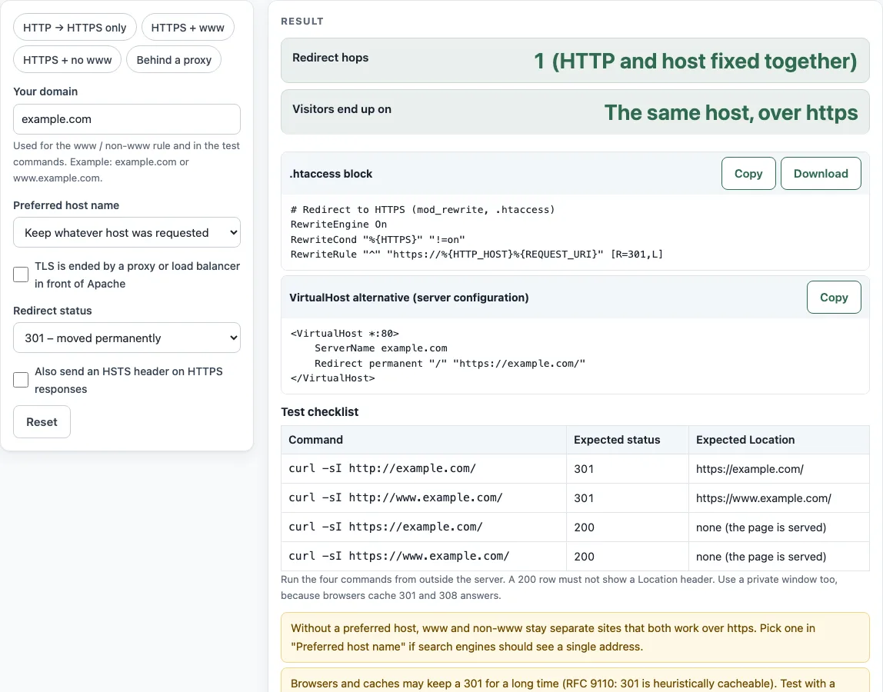Download the .htaccess block
Screen dimensions: 883x692
click(x=821, y=174)
